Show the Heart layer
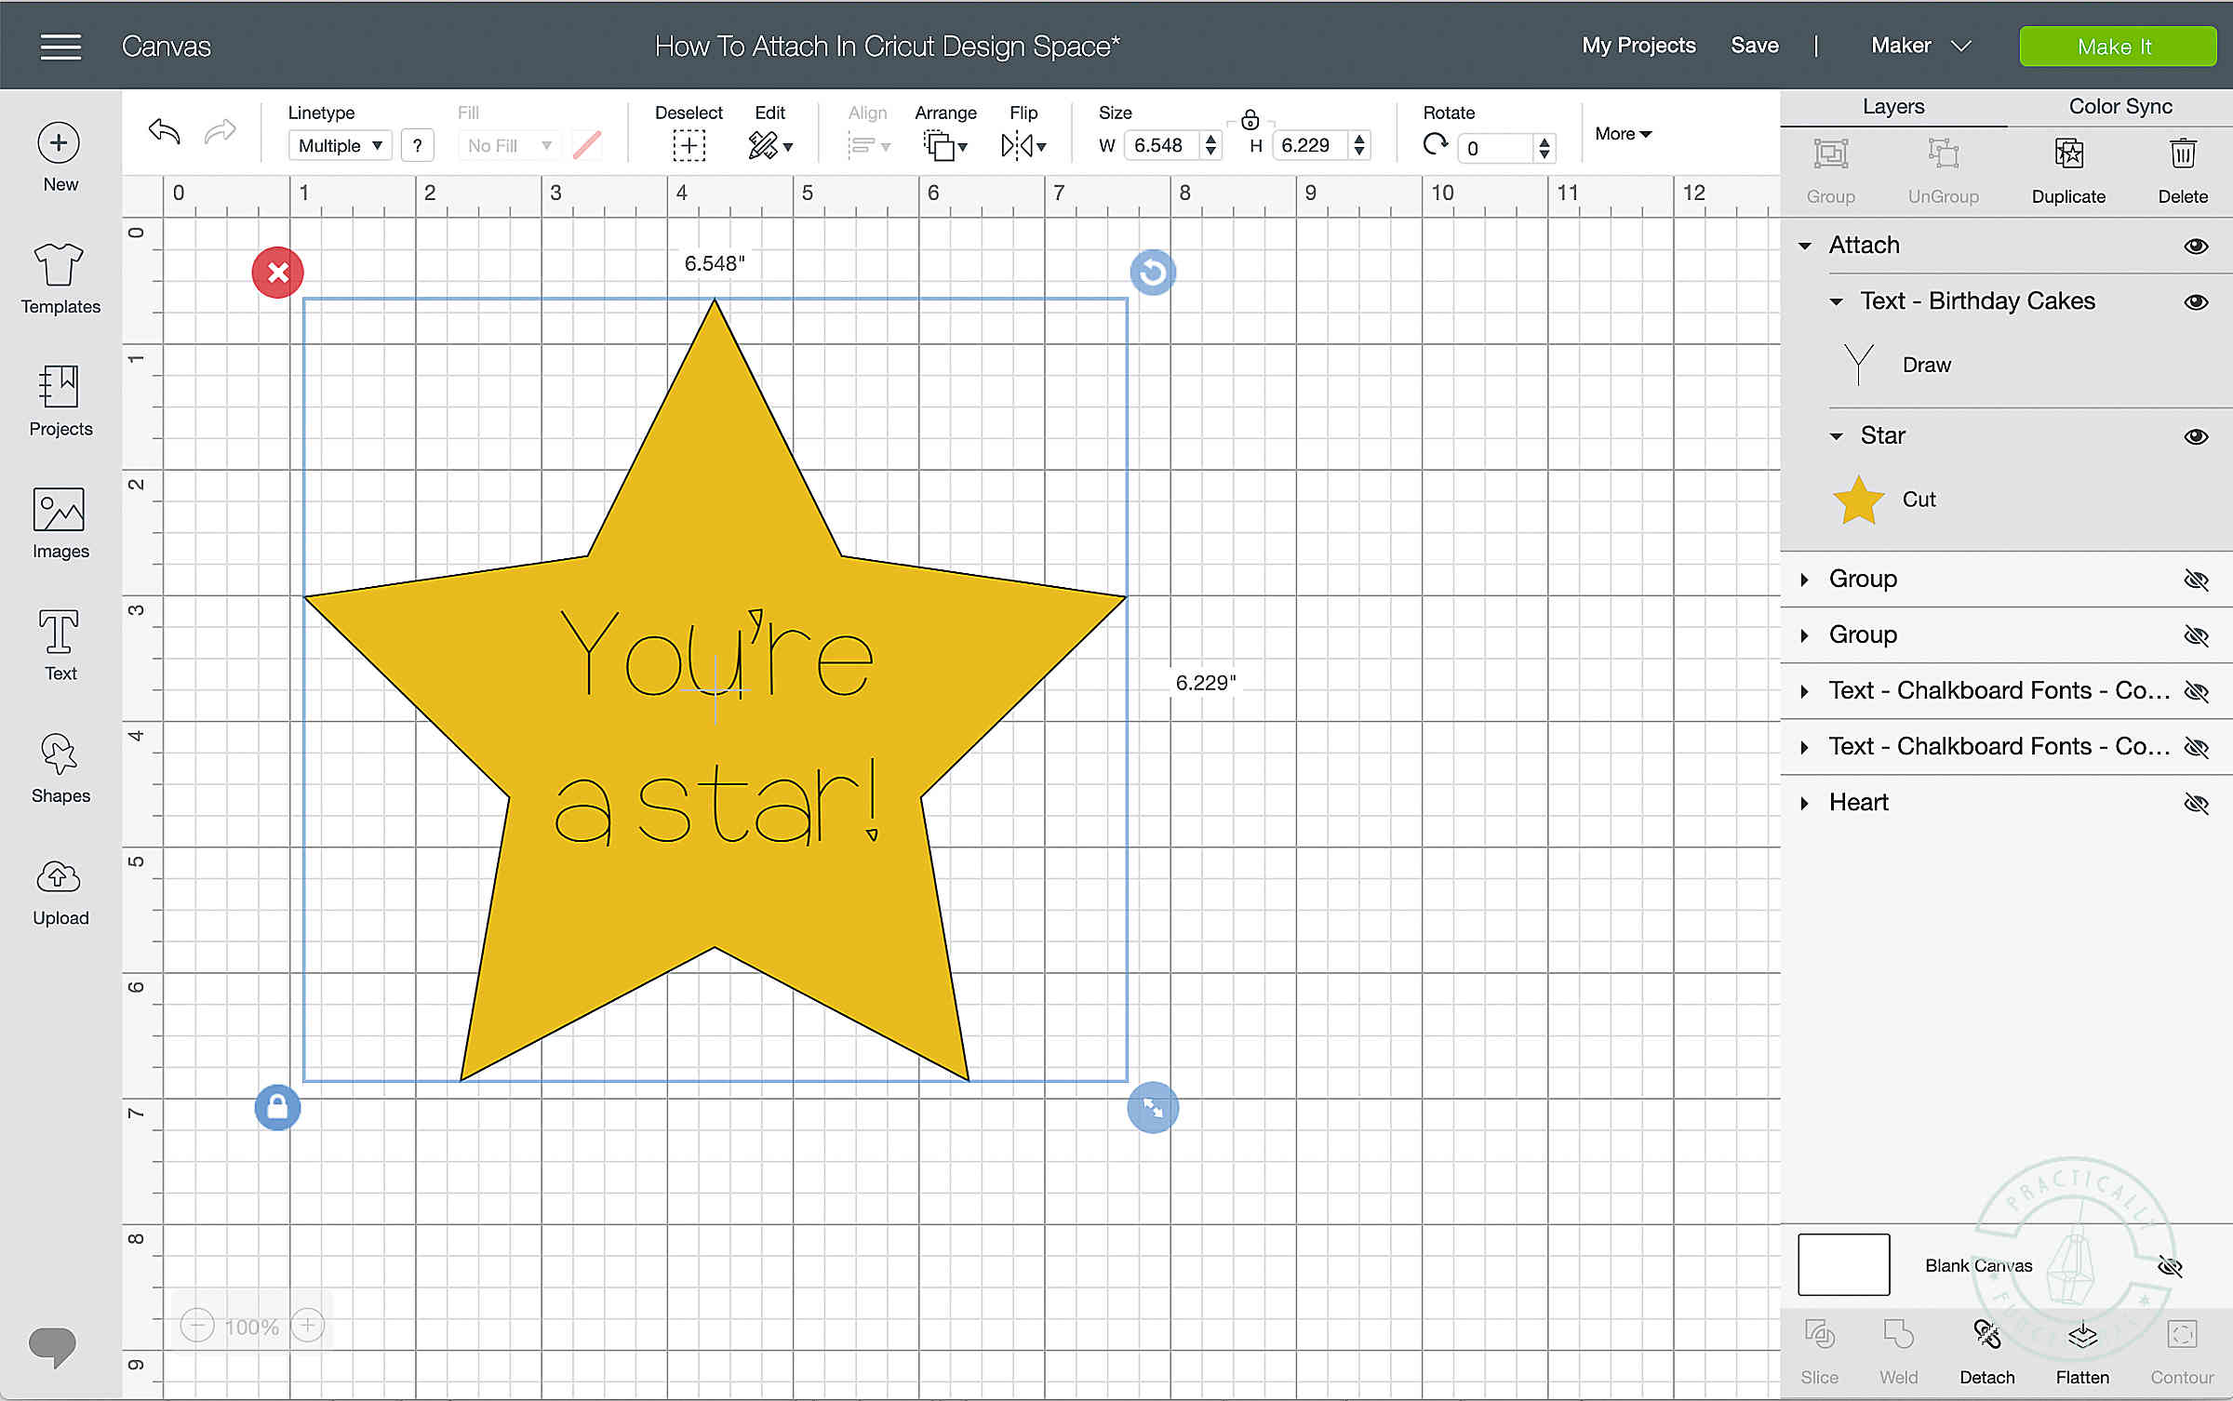 pyautogui.click(x=2196, y=803)
